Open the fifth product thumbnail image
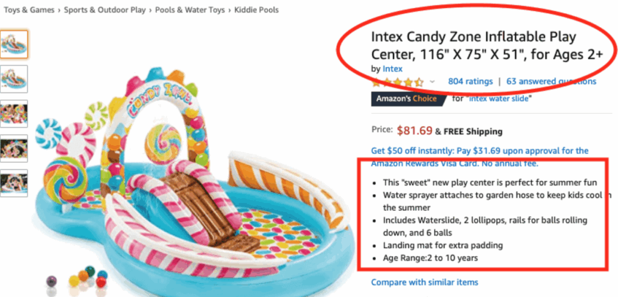 click(14, 183)
